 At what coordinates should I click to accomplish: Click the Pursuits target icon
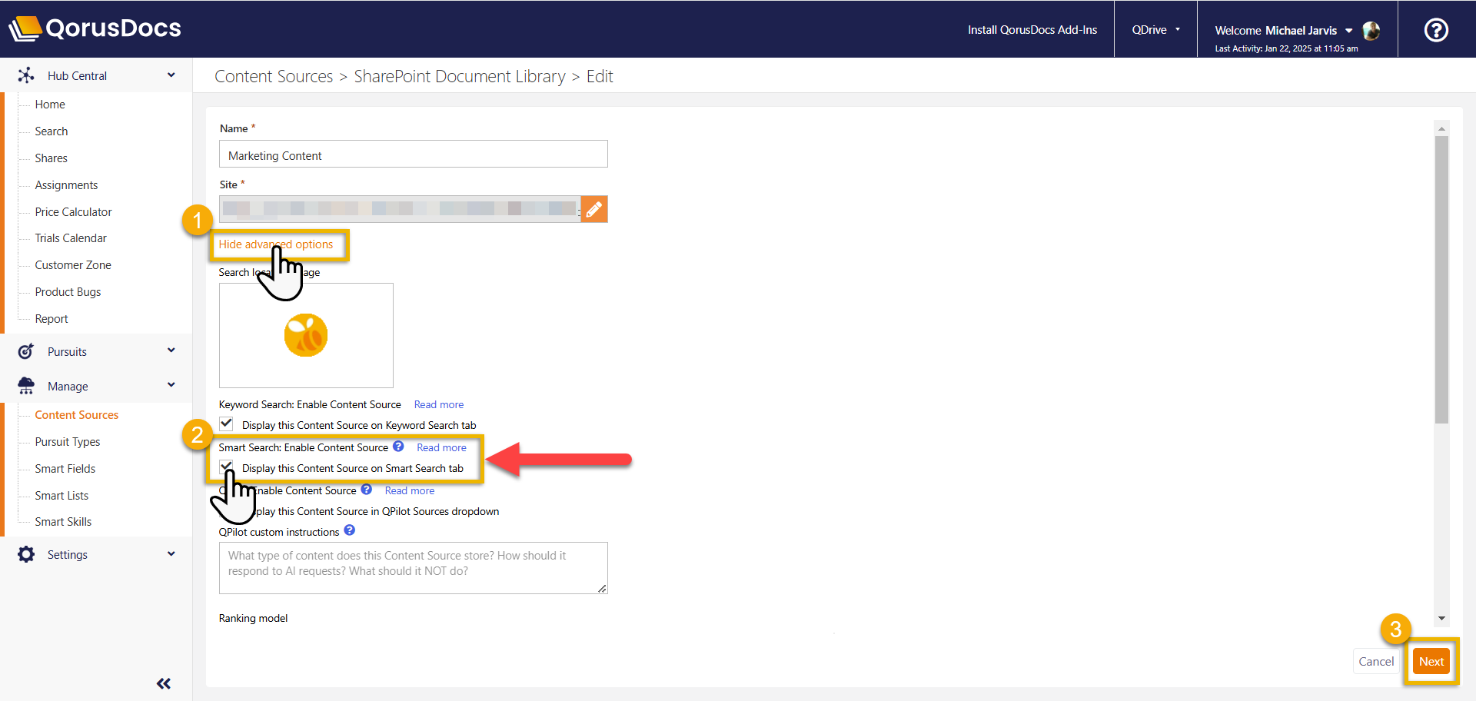click(x=26, y=351)
